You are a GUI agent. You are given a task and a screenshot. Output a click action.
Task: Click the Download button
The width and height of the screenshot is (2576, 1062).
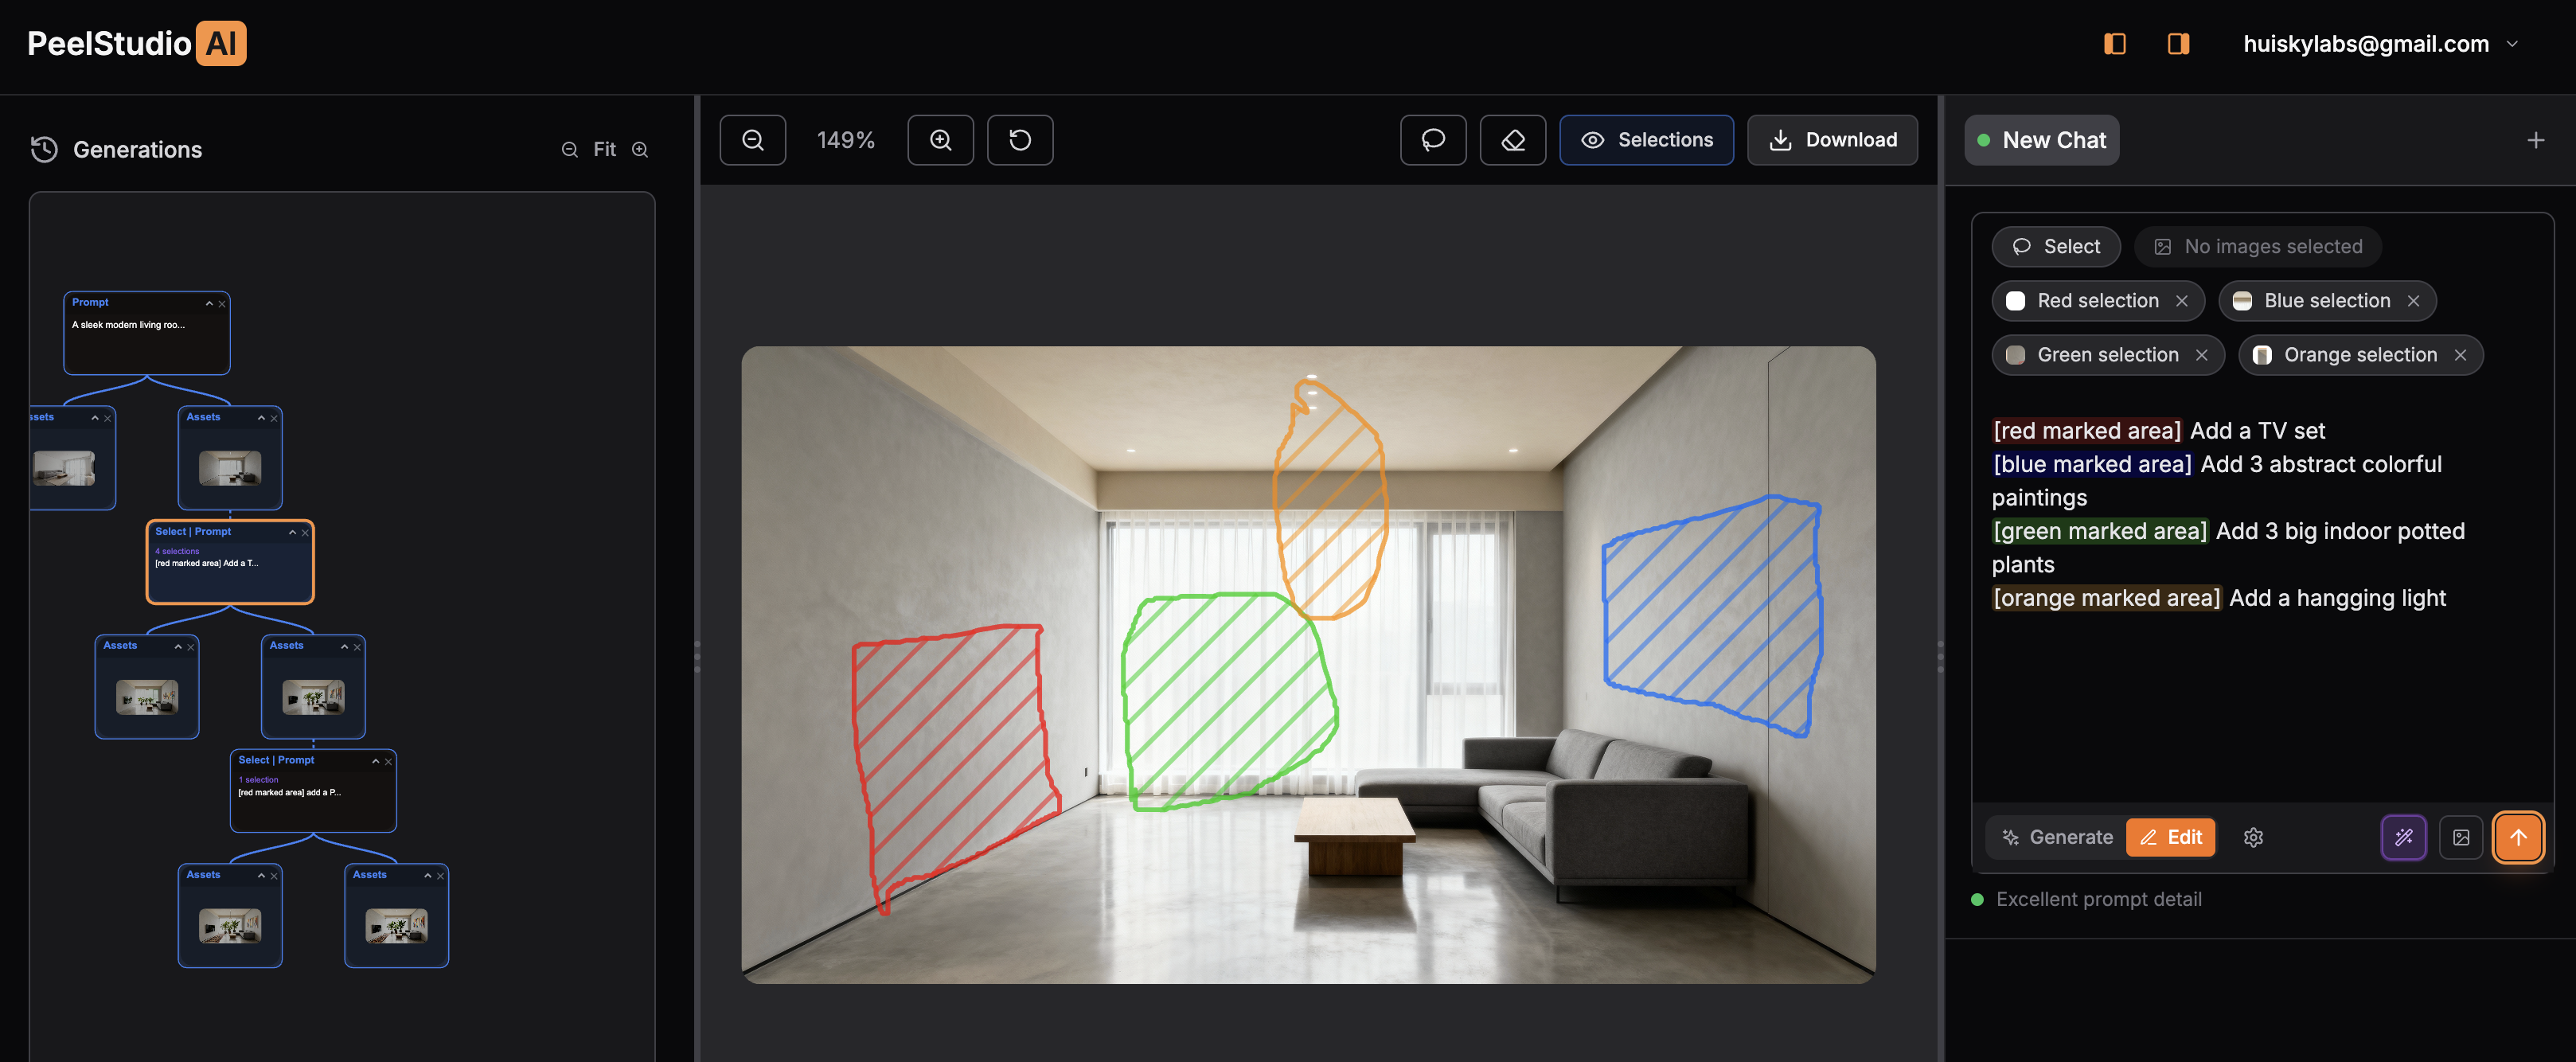(1832, 140)
